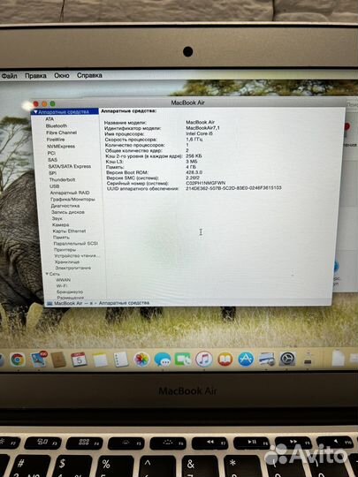358x477 pixels.
Task: Open iTunes from the Dock
Action: coord(203,360)
